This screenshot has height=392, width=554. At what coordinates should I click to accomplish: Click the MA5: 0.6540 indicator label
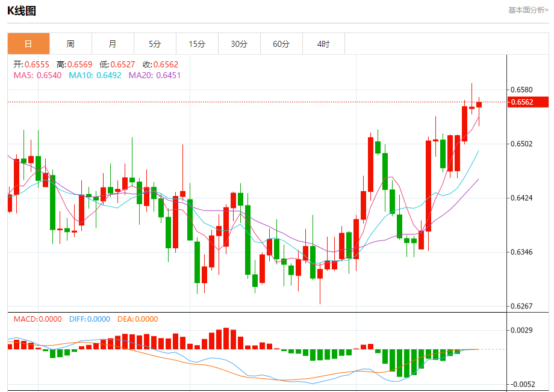pos(37,75)
